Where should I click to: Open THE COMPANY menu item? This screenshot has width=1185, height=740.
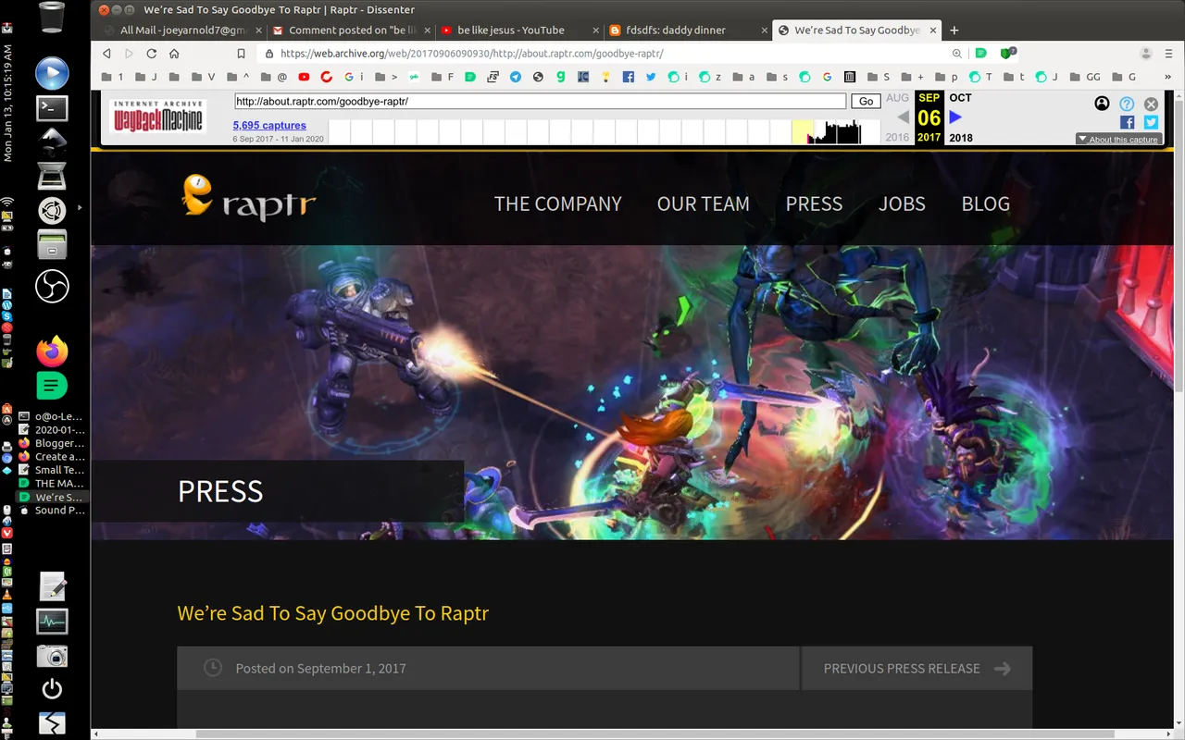(x=558, y=203)
